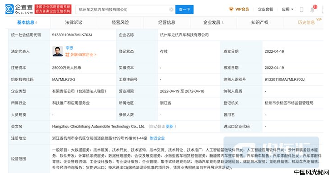The width and height of the screenshot is (333, 186).
Task: Select the registered address text 浙江省杭州市余杭区
Action: tap(100, 138)
